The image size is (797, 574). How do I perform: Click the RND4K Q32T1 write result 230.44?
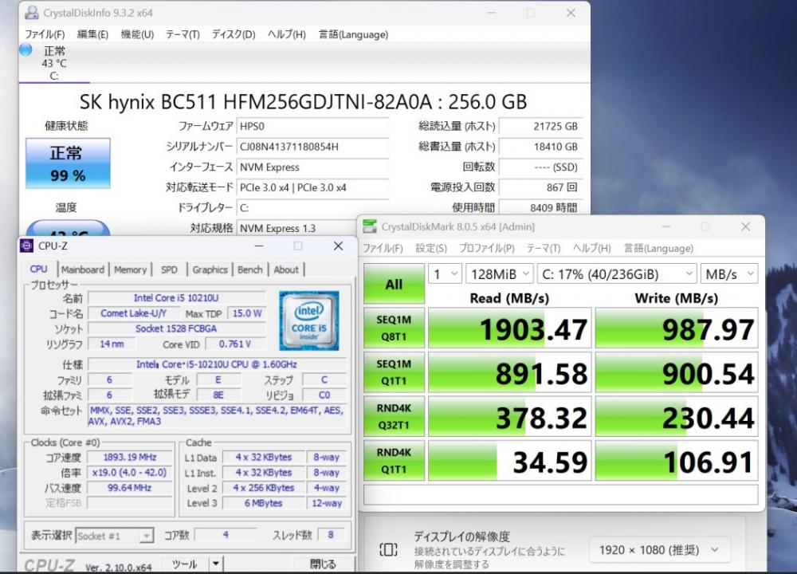677,417
